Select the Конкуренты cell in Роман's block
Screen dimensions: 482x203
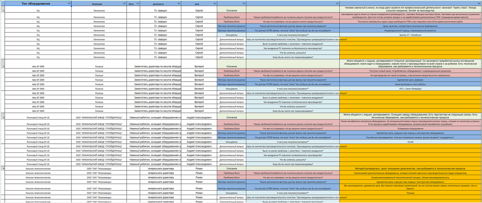point(231,193)
